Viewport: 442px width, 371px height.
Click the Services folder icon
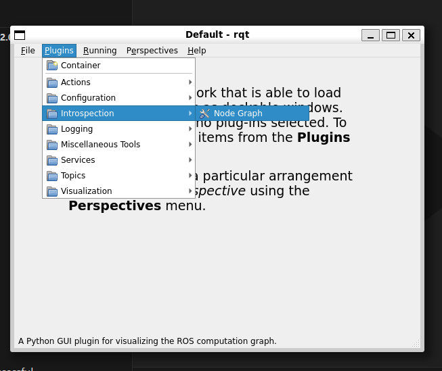tap(52, 160)
